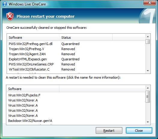Viewport: 158px width, 139px height.
Task: Click the up arrow of the cleaned software list scrollbar
Action: coord(148,37)
